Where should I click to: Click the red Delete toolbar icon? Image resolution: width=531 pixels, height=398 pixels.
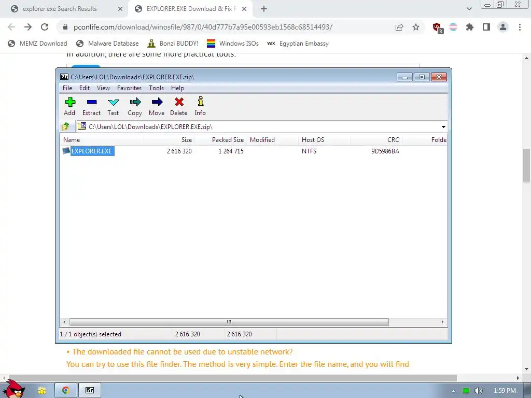pyautogui.click(x=179, y=107)
